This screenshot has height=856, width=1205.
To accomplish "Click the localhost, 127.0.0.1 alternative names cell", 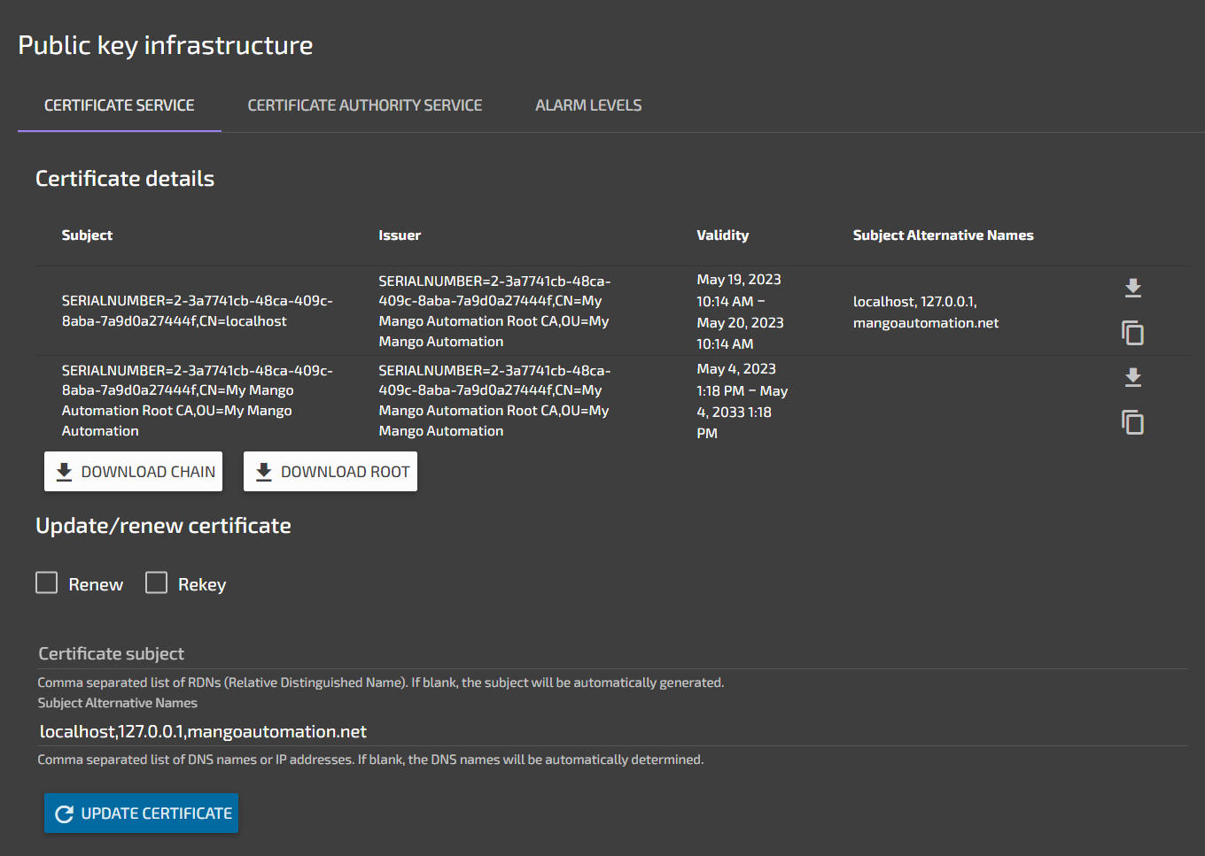I will (926, 312).
